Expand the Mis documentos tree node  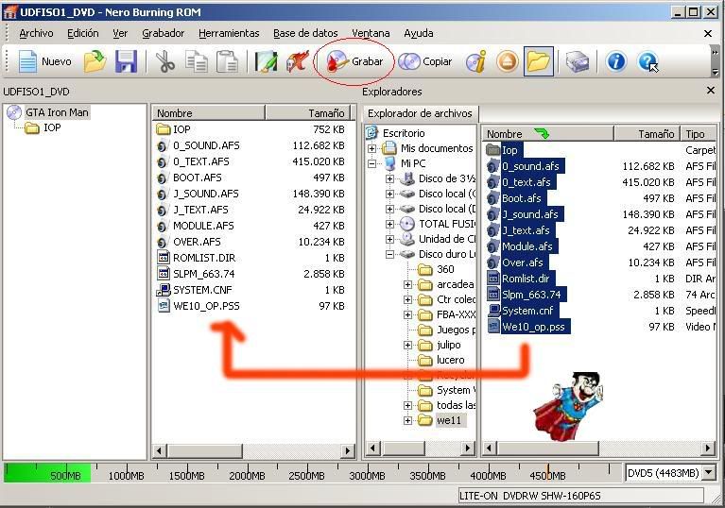point(371,148)
